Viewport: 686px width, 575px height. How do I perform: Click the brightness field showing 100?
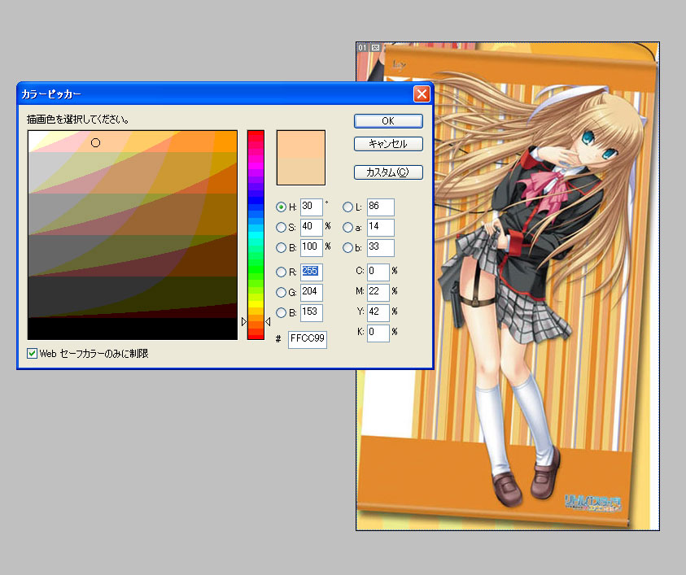tap(312, 247)
